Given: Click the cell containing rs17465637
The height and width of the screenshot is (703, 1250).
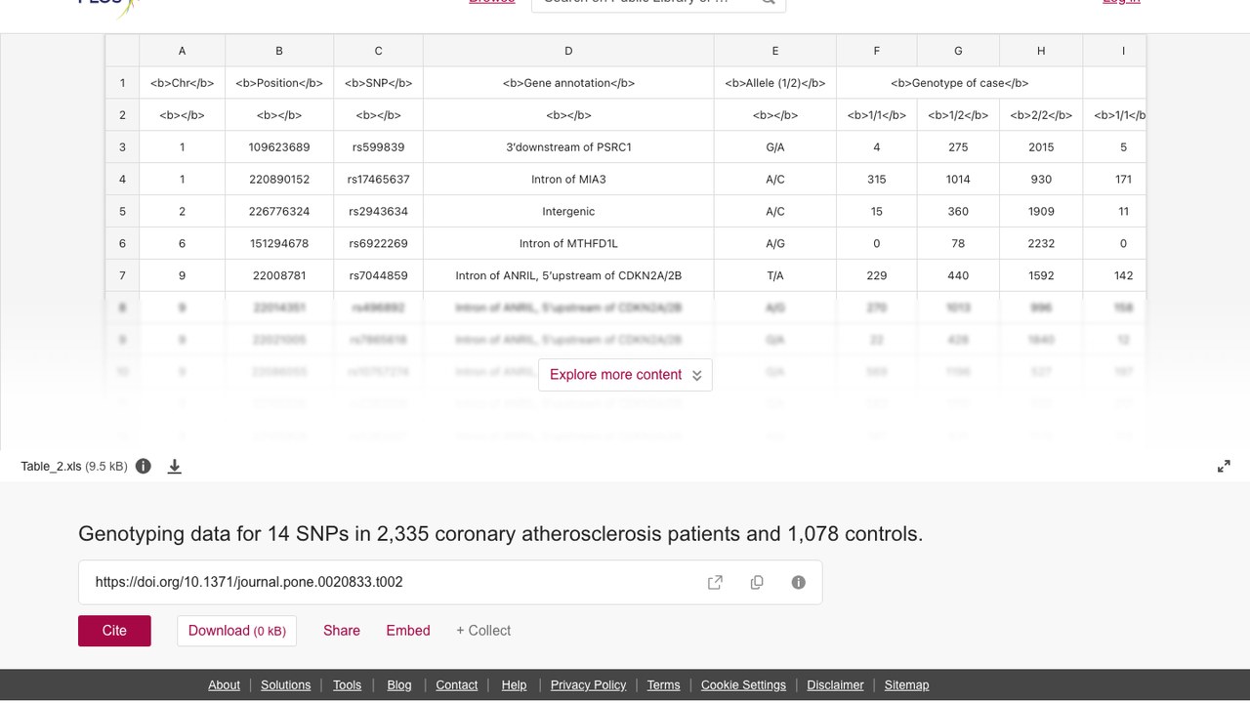Looking at the screenshot, I should tap(378, 180).
